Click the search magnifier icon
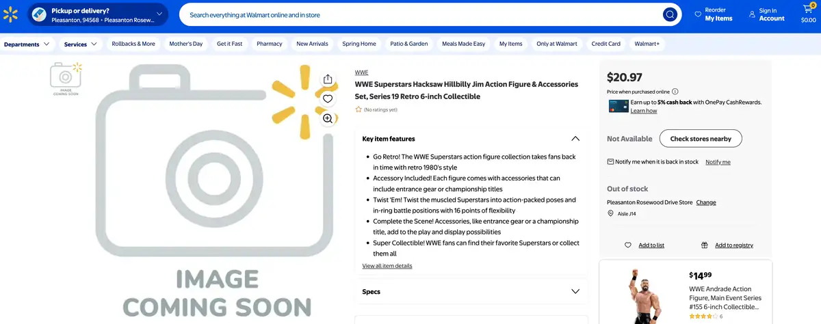 669,15
